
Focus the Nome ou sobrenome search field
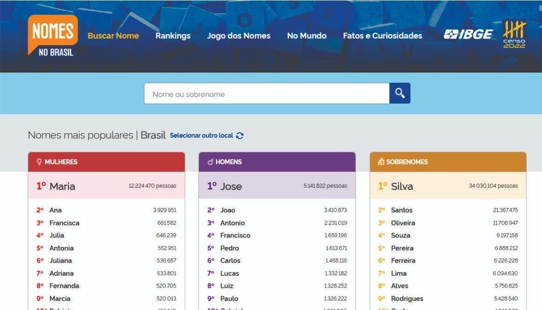tap(266, 94)
